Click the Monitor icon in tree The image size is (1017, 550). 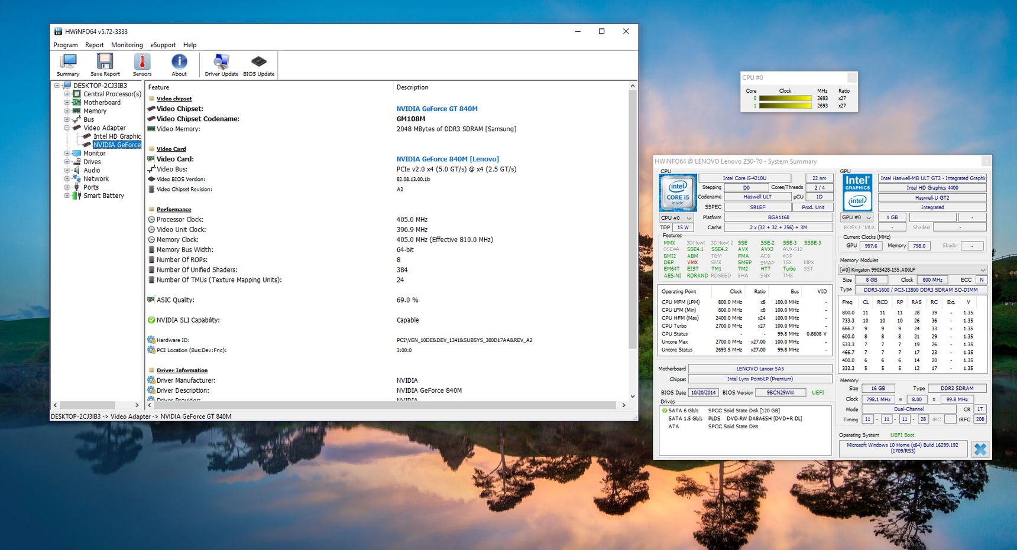[x=76, y=153]
